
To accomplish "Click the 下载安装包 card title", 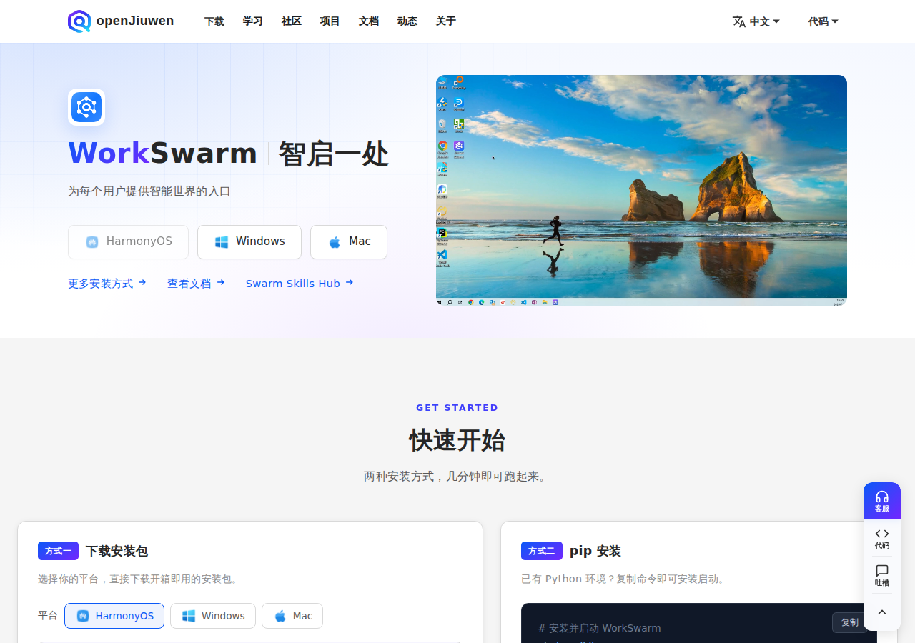I will point(117,551).
